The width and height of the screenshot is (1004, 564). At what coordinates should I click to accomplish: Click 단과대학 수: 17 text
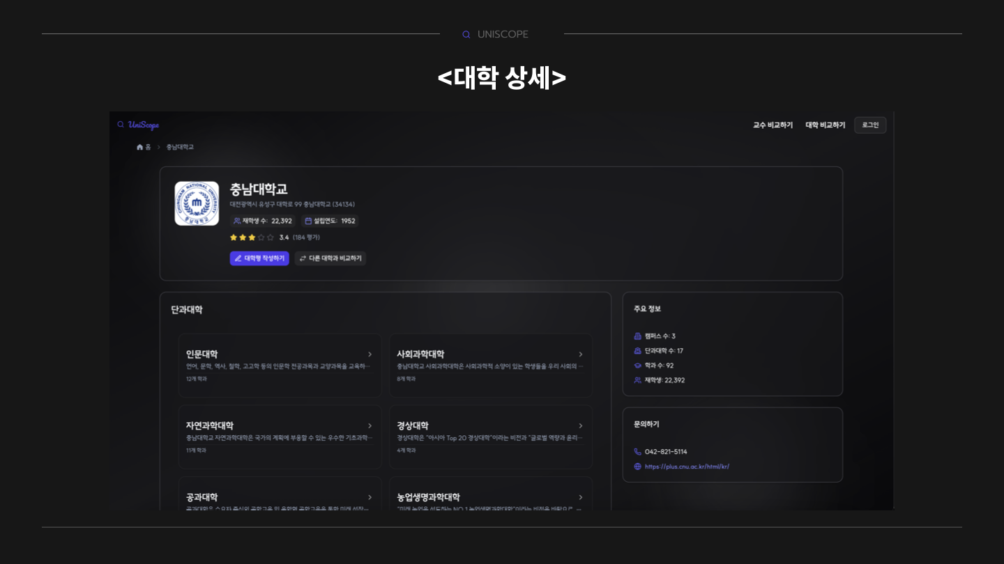coord(664,351)
